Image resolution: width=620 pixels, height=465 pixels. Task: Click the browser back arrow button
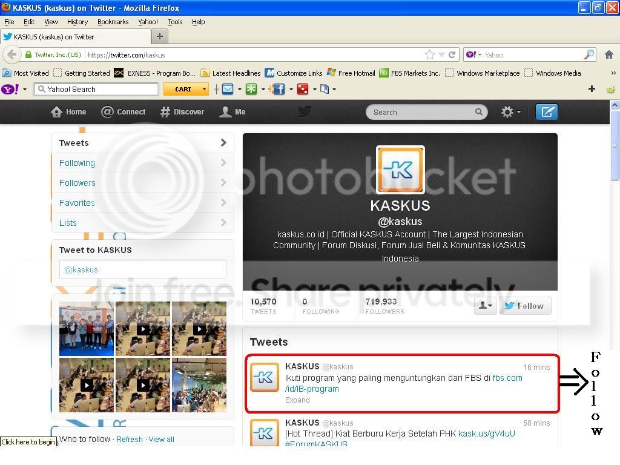click(12, 54)
